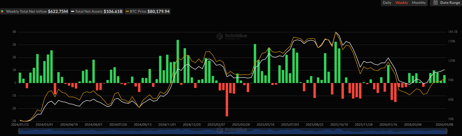Image resolution: width=462 pixels, height=136 pixels.
Task: Click the tallest red outflow bar near 2025/02
Action: click(227, 100)
